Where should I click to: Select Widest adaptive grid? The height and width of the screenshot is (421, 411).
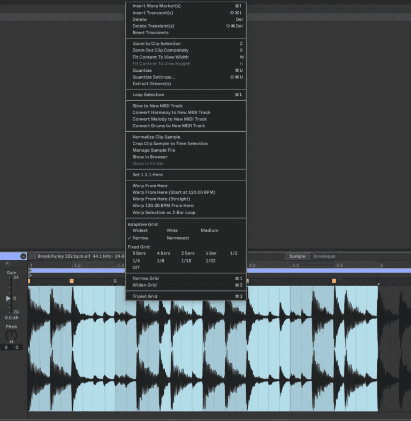(x=140, y=230)
